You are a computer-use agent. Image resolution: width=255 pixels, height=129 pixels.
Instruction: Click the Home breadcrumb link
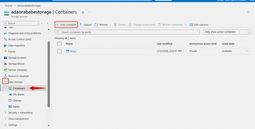coord(9,6)
